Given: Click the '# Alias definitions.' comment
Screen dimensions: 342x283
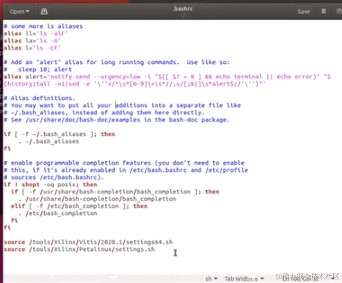Looking at the screenshot, I should (40, 98).
